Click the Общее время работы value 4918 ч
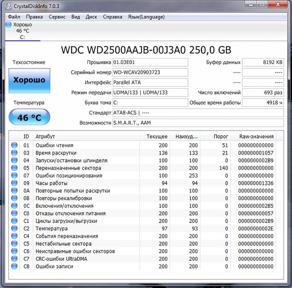Viewport: 292px width, 288px height. point(263,102)
